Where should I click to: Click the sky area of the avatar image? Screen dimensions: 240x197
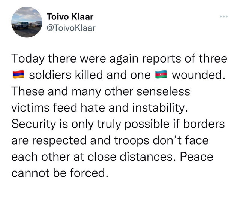27,14
